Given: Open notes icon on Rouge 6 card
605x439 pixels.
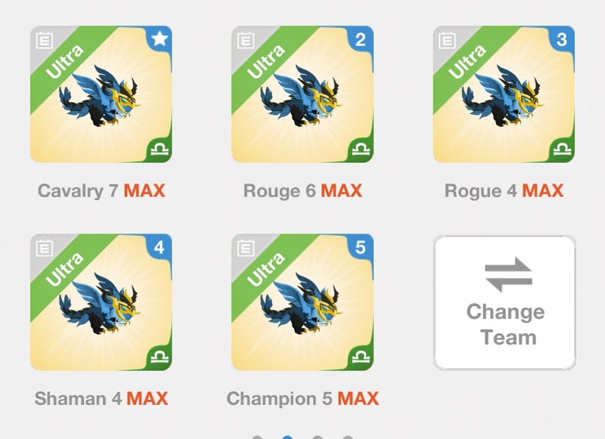Looking at the screenshot, I should 246,40.
